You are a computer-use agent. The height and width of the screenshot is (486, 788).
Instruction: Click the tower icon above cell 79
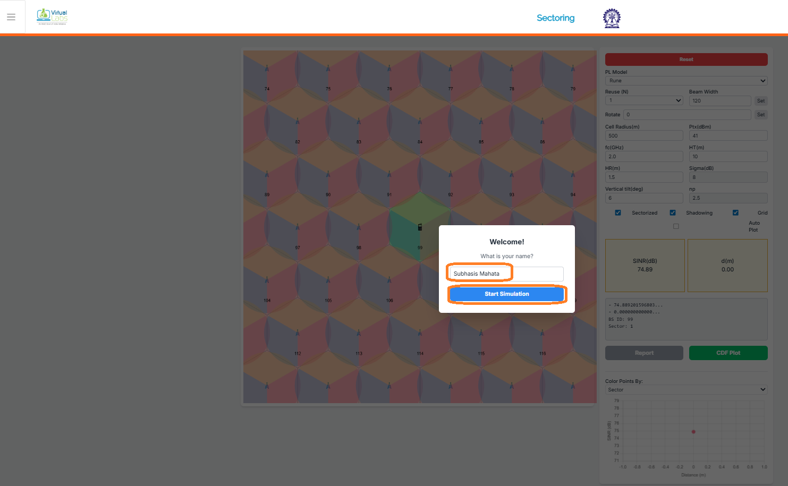point(573,69)
